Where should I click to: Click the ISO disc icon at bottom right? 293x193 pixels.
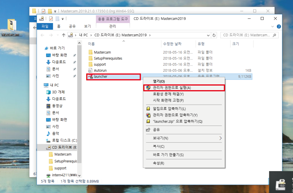tap(281, 184)
